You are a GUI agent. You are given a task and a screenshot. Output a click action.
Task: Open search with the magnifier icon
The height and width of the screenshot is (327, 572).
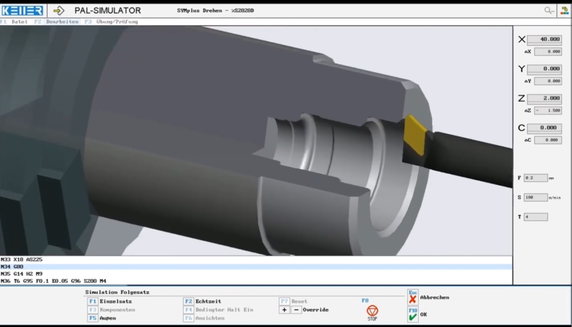point(548,9)
